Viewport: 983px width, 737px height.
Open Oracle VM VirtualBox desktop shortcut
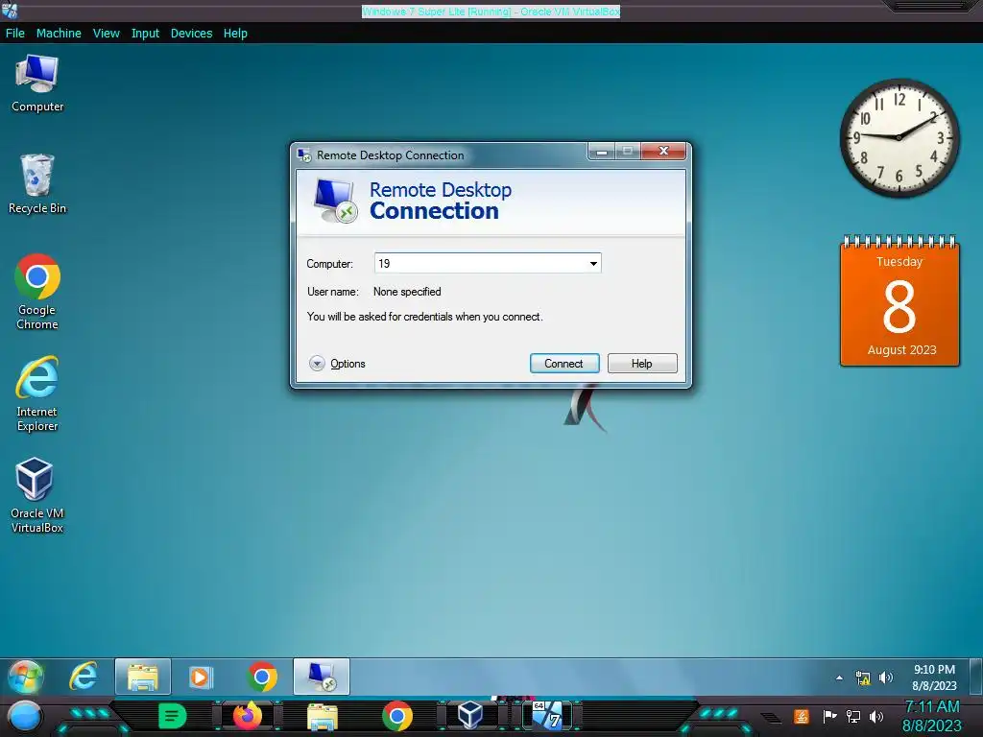point(37,495)
